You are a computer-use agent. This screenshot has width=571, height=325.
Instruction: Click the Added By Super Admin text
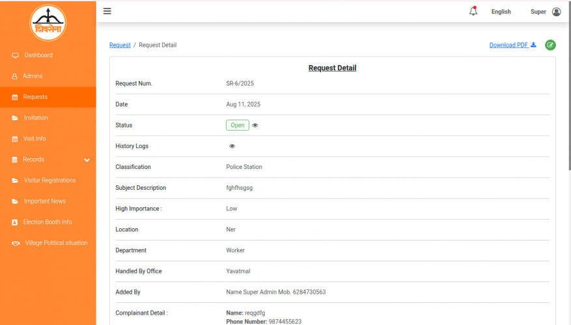(x=275, y=292)
